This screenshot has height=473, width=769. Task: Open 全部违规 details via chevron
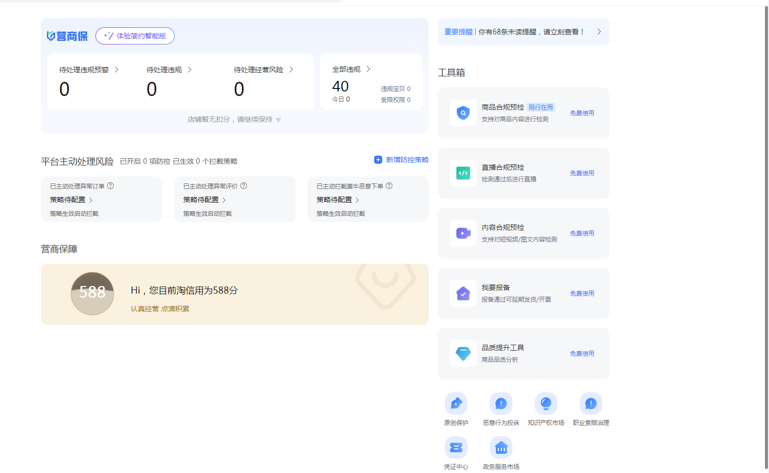click(x=369, y=69)
